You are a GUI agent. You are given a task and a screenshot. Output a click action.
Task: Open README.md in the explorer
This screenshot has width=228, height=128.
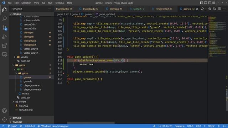coord(26,110)
